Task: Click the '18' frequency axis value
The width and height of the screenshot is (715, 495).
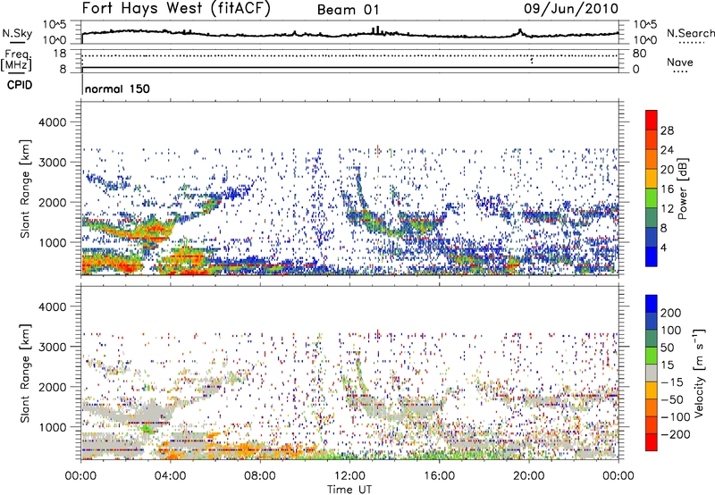Action: [x=60, y=54]
